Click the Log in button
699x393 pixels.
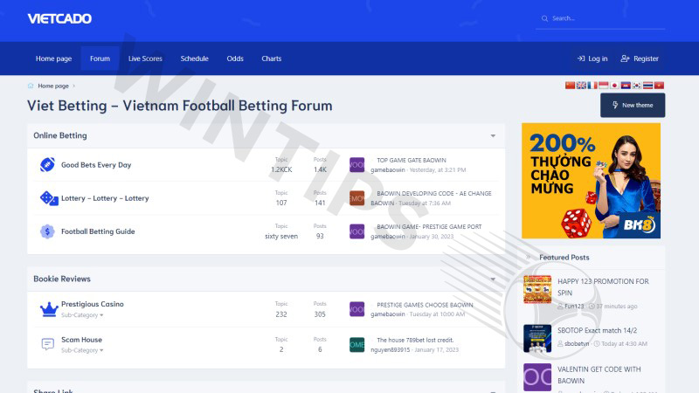coord(592,59)
